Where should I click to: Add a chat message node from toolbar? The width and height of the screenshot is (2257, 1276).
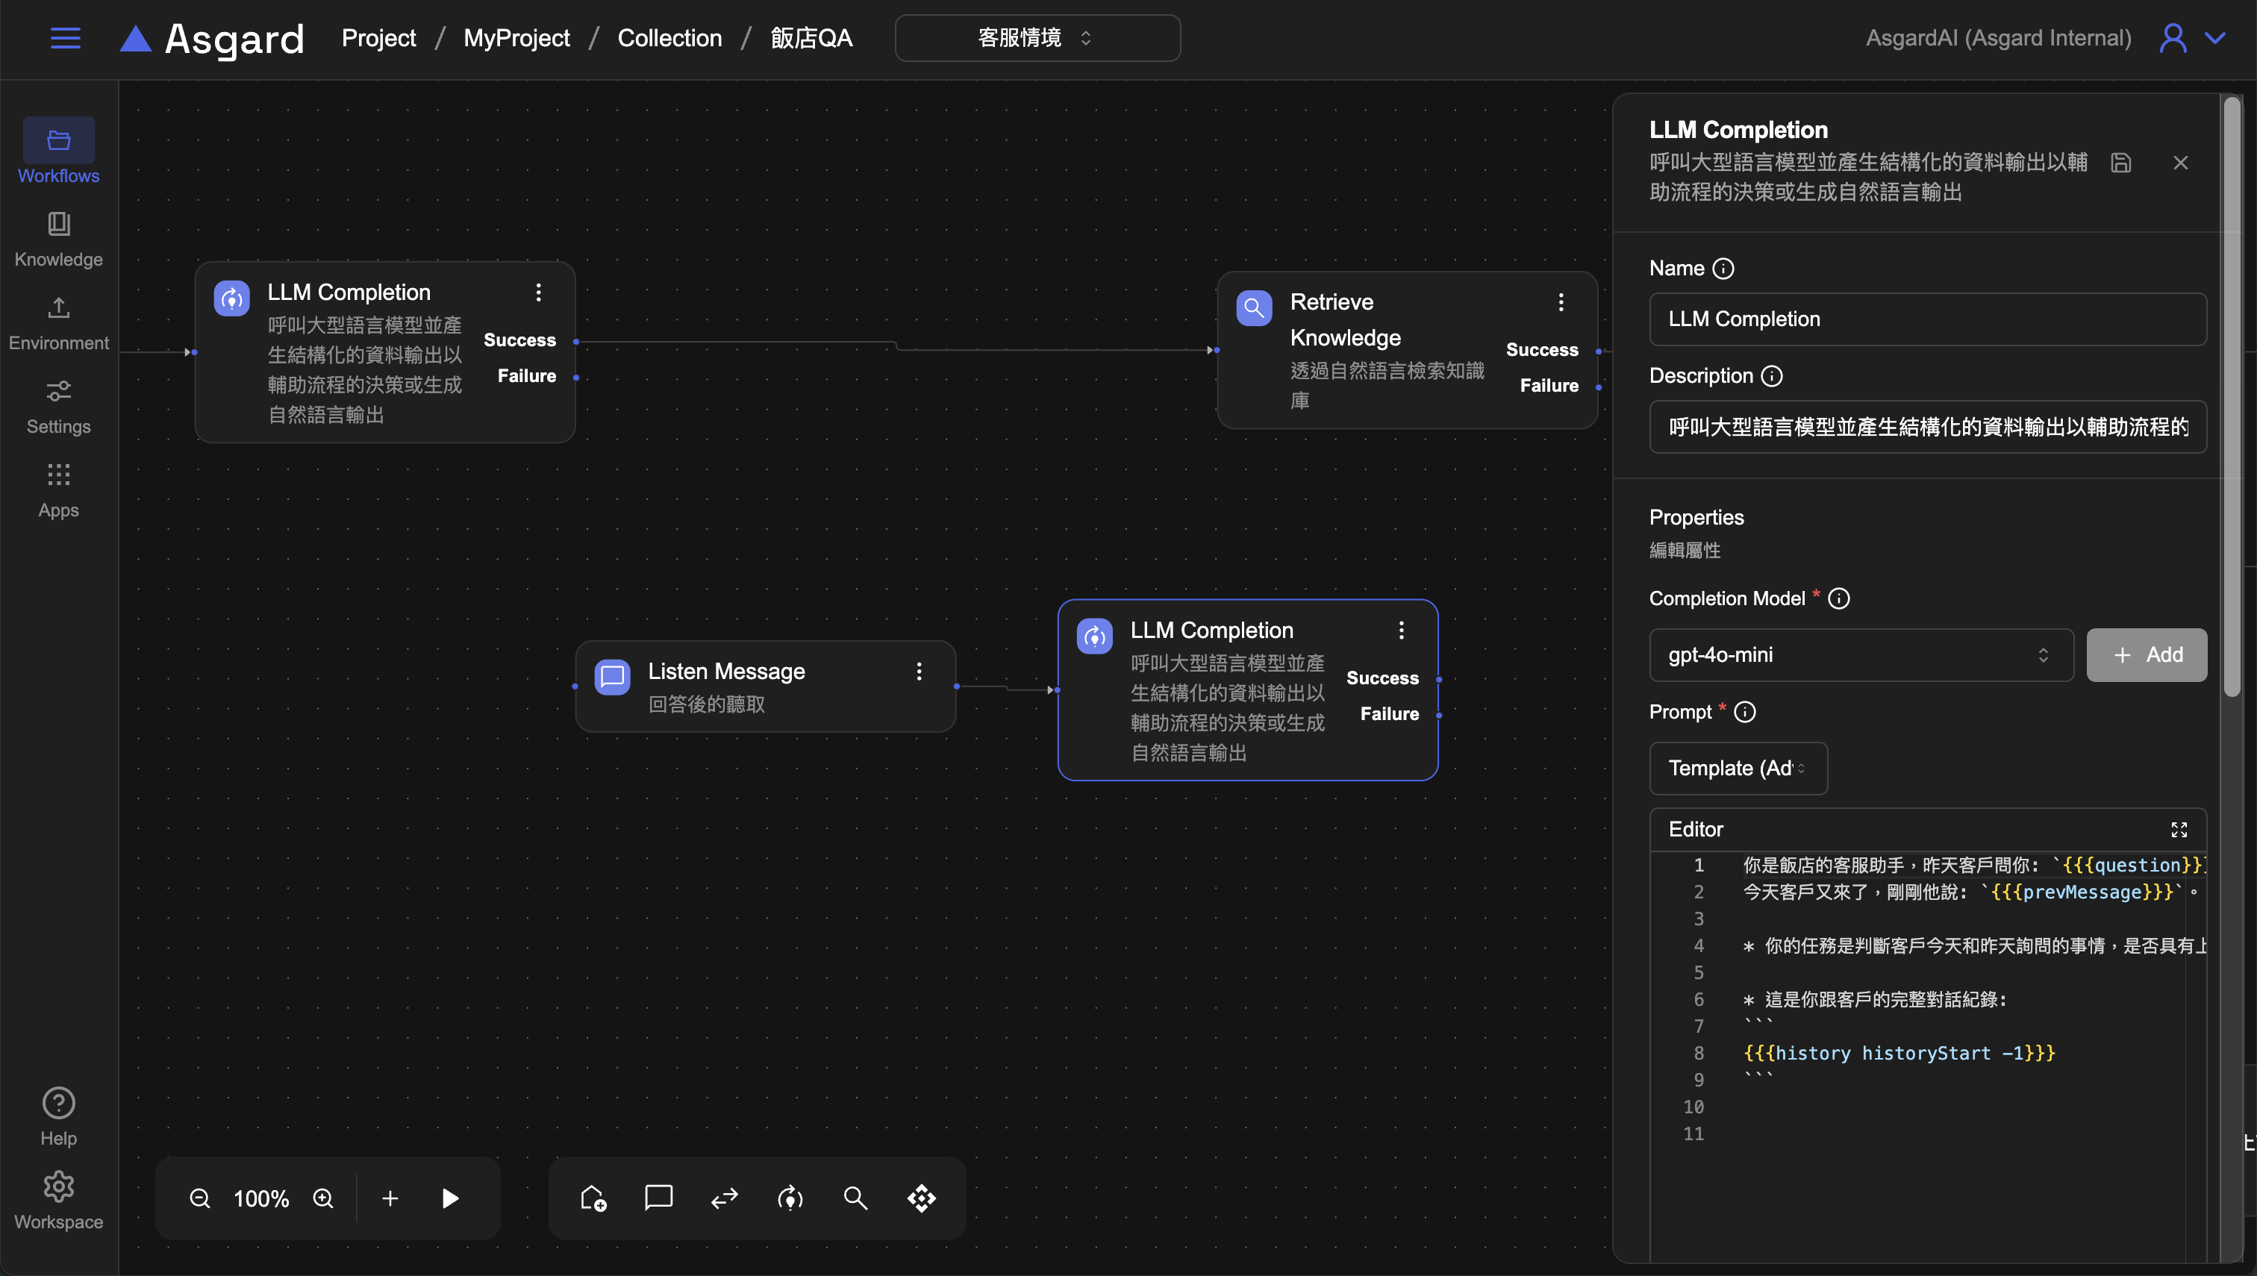(x=658, y=1197)
